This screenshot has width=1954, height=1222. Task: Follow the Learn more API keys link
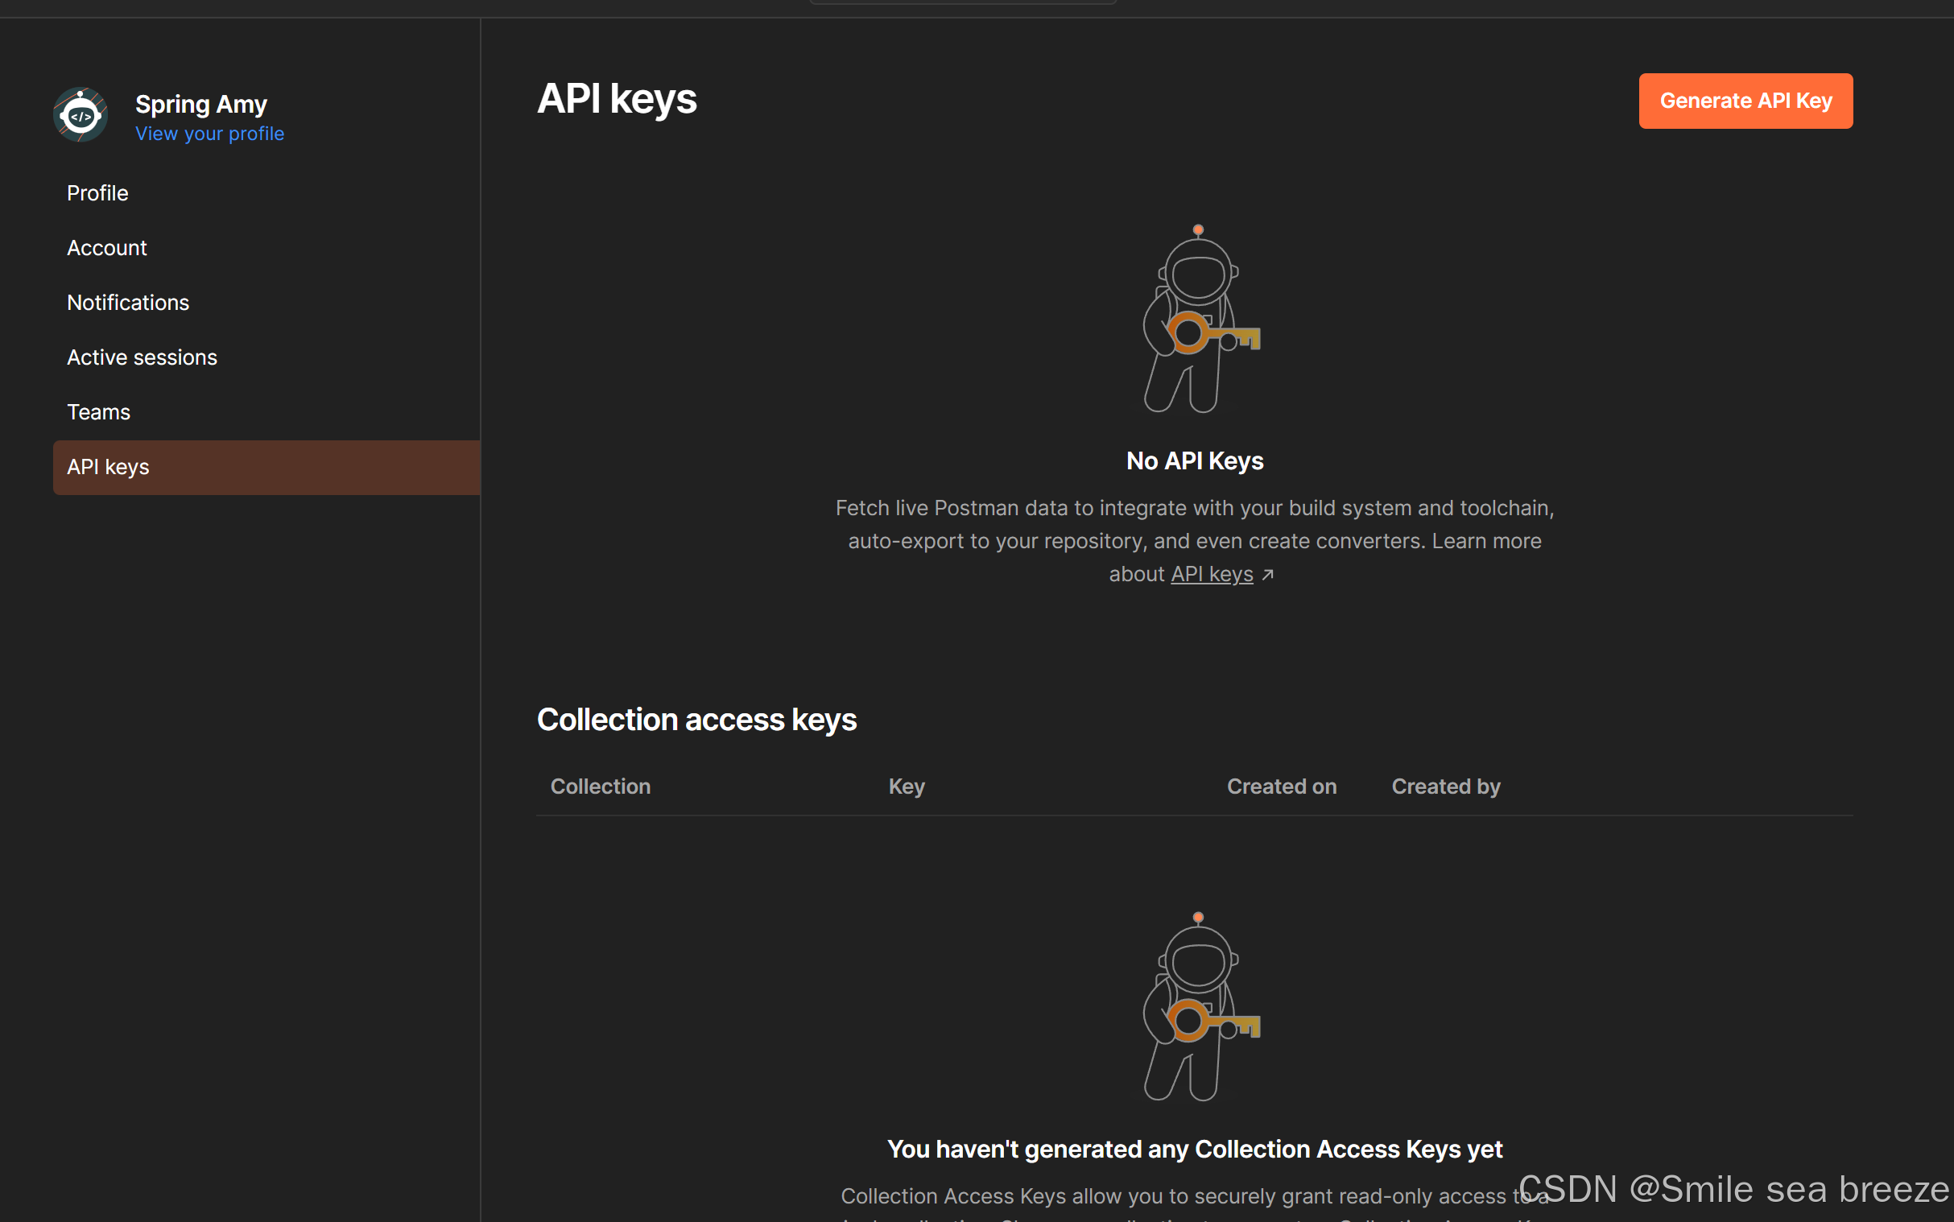(x=1212, y=574)
